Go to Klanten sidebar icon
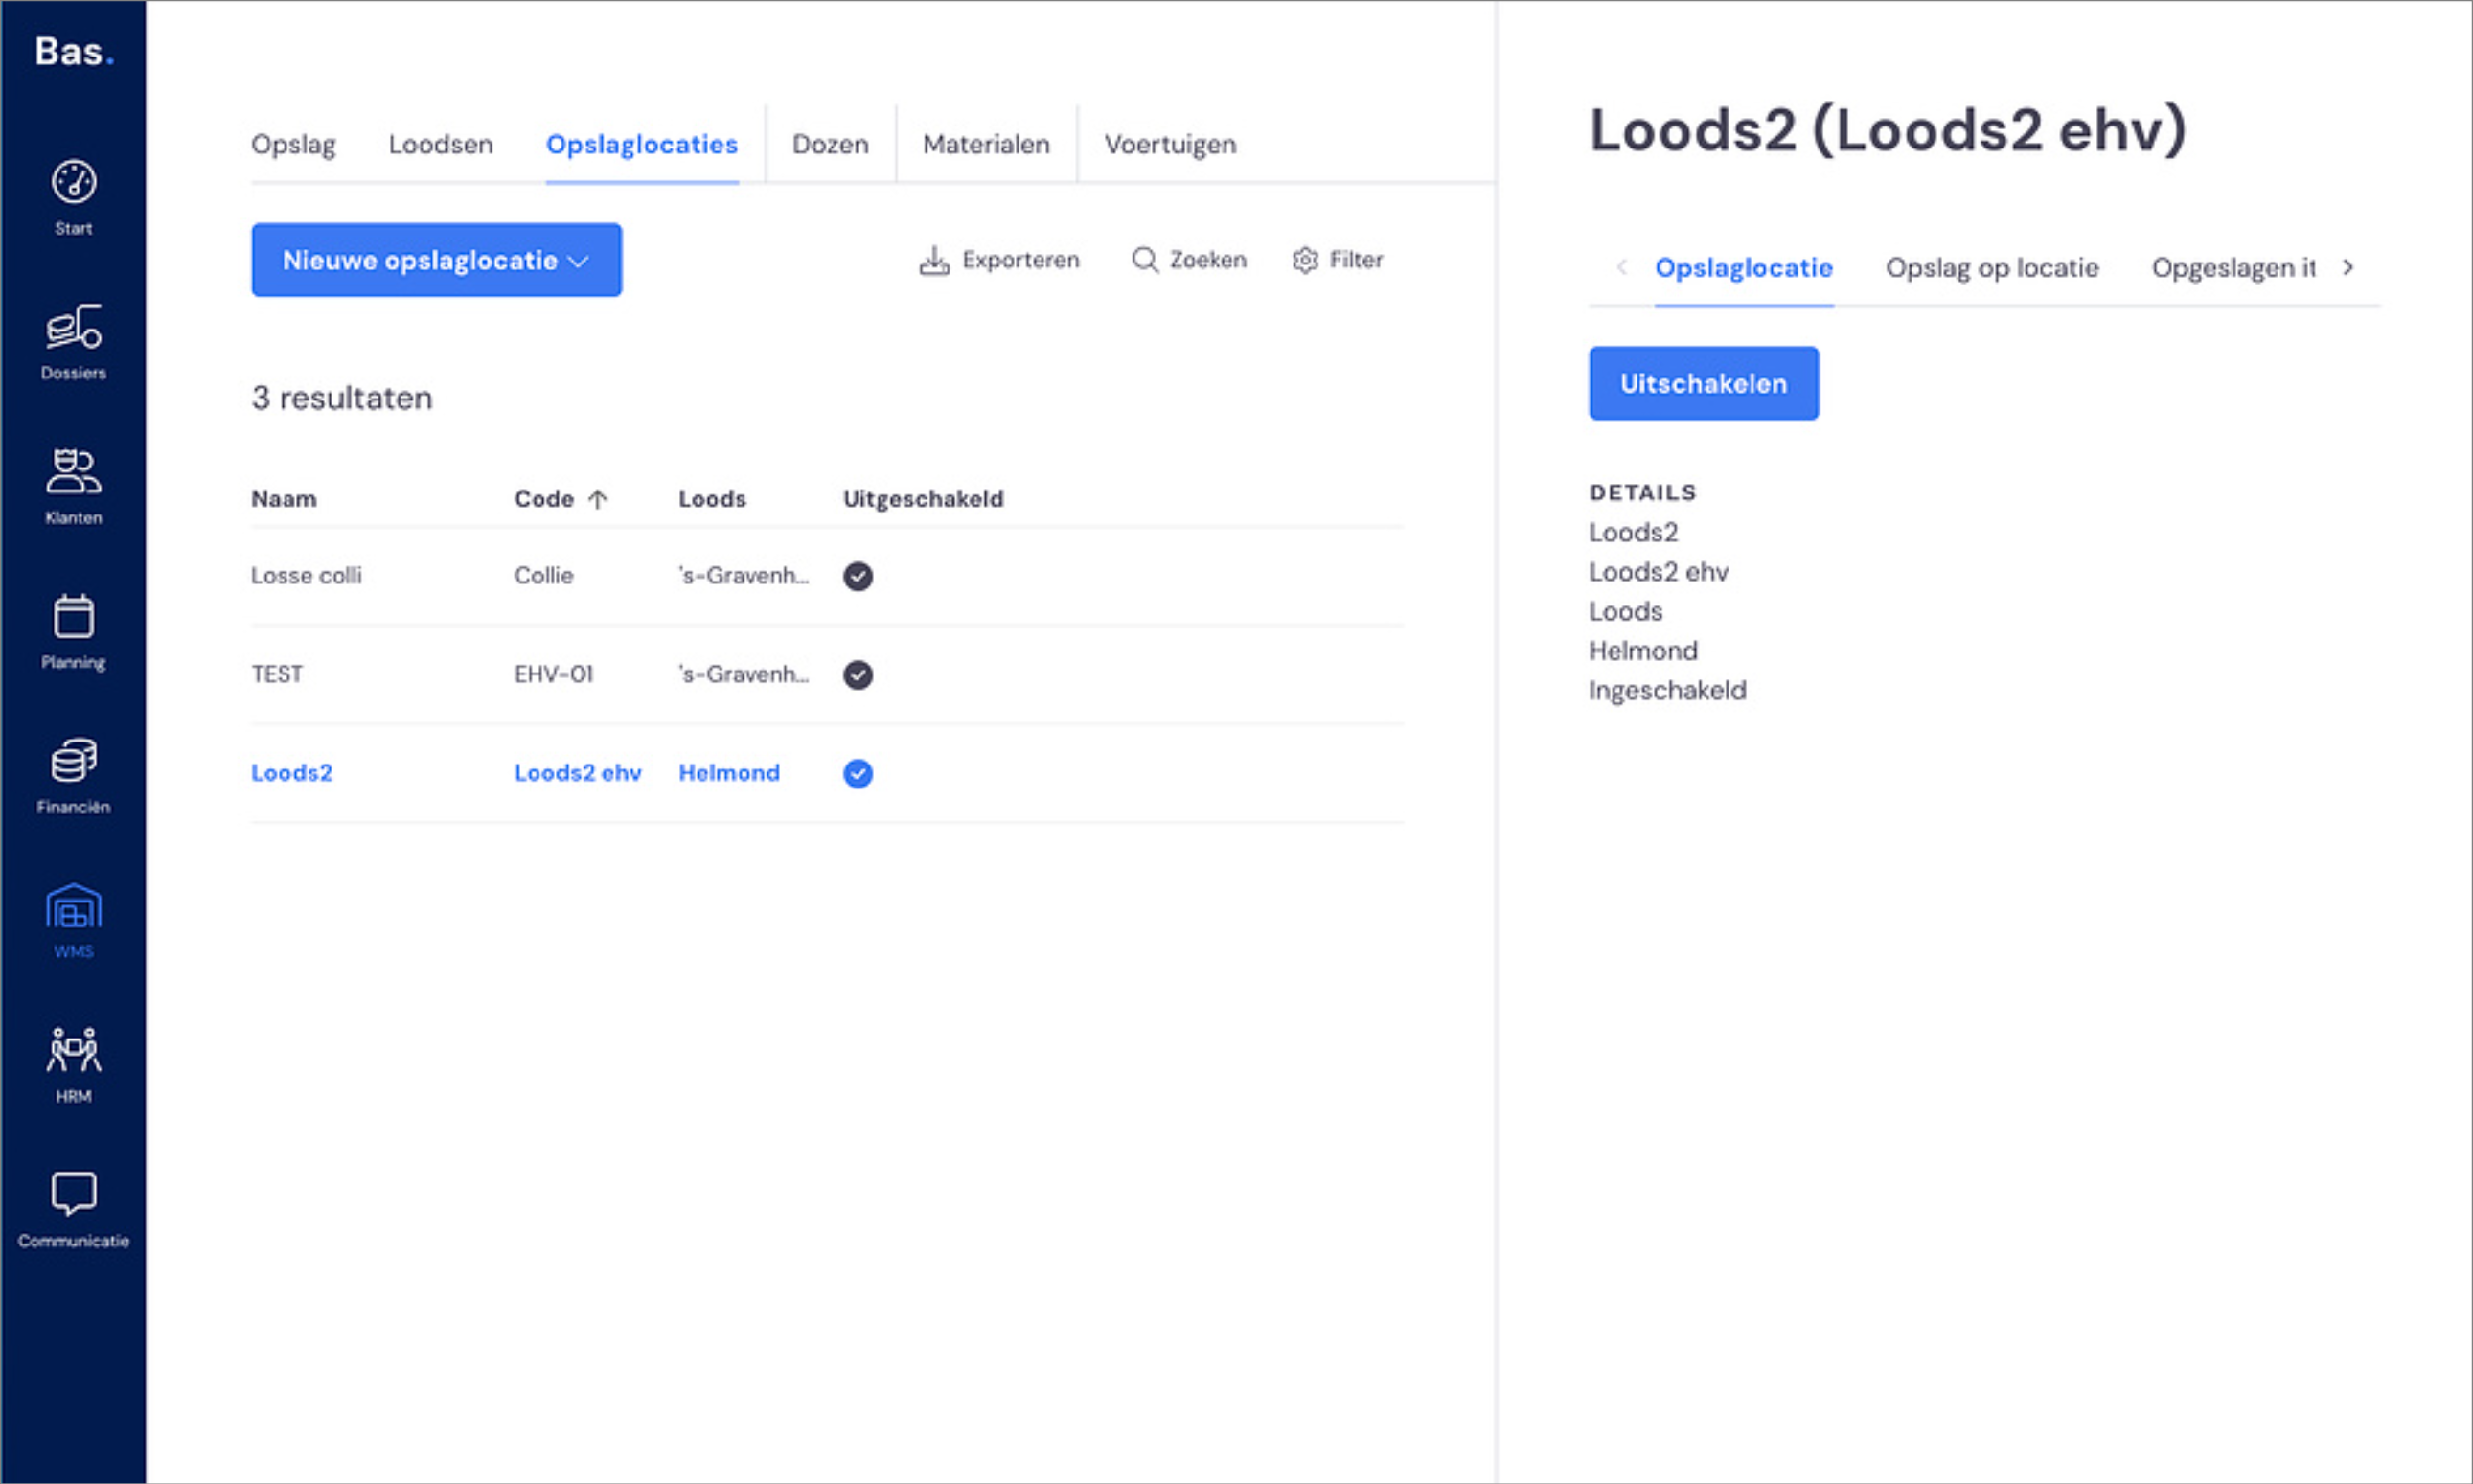This screenshot has width=2473, height=1484. [73, 471]
